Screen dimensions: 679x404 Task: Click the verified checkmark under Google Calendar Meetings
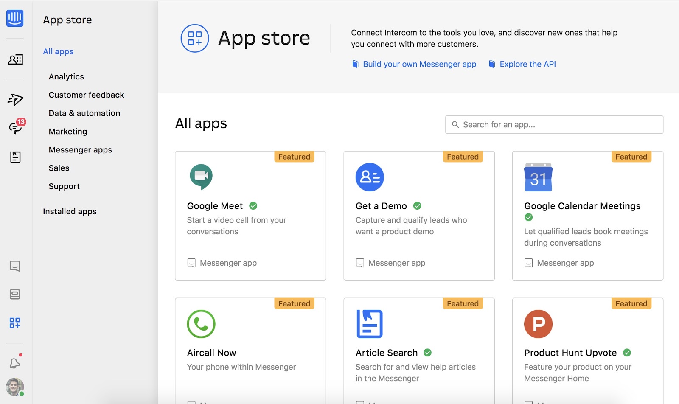pos(529,217)
